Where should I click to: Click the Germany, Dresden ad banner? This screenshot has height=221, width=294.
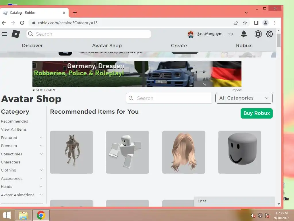click(137, 74)
